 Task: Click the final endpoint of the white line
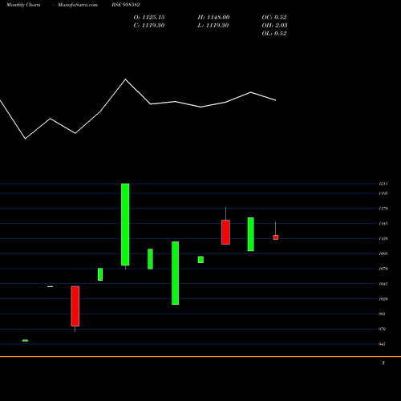pos(276,100)
